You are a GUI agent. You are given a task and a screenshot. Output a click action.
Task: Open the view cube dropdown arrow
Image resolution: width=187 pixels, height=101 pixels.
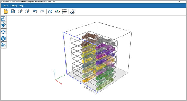53,11
